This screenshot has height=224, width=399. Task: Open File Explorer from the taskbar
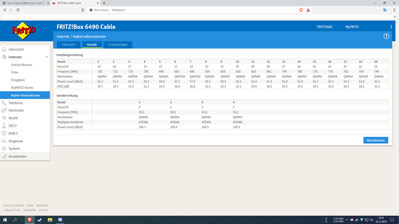[x=50, y=220]
